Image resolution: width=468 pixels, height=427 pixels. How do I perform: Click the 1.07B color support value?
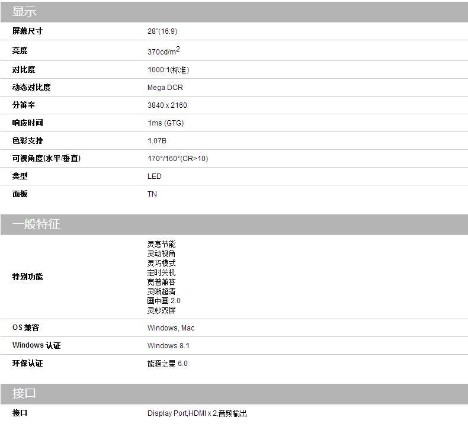click(157, 141)
